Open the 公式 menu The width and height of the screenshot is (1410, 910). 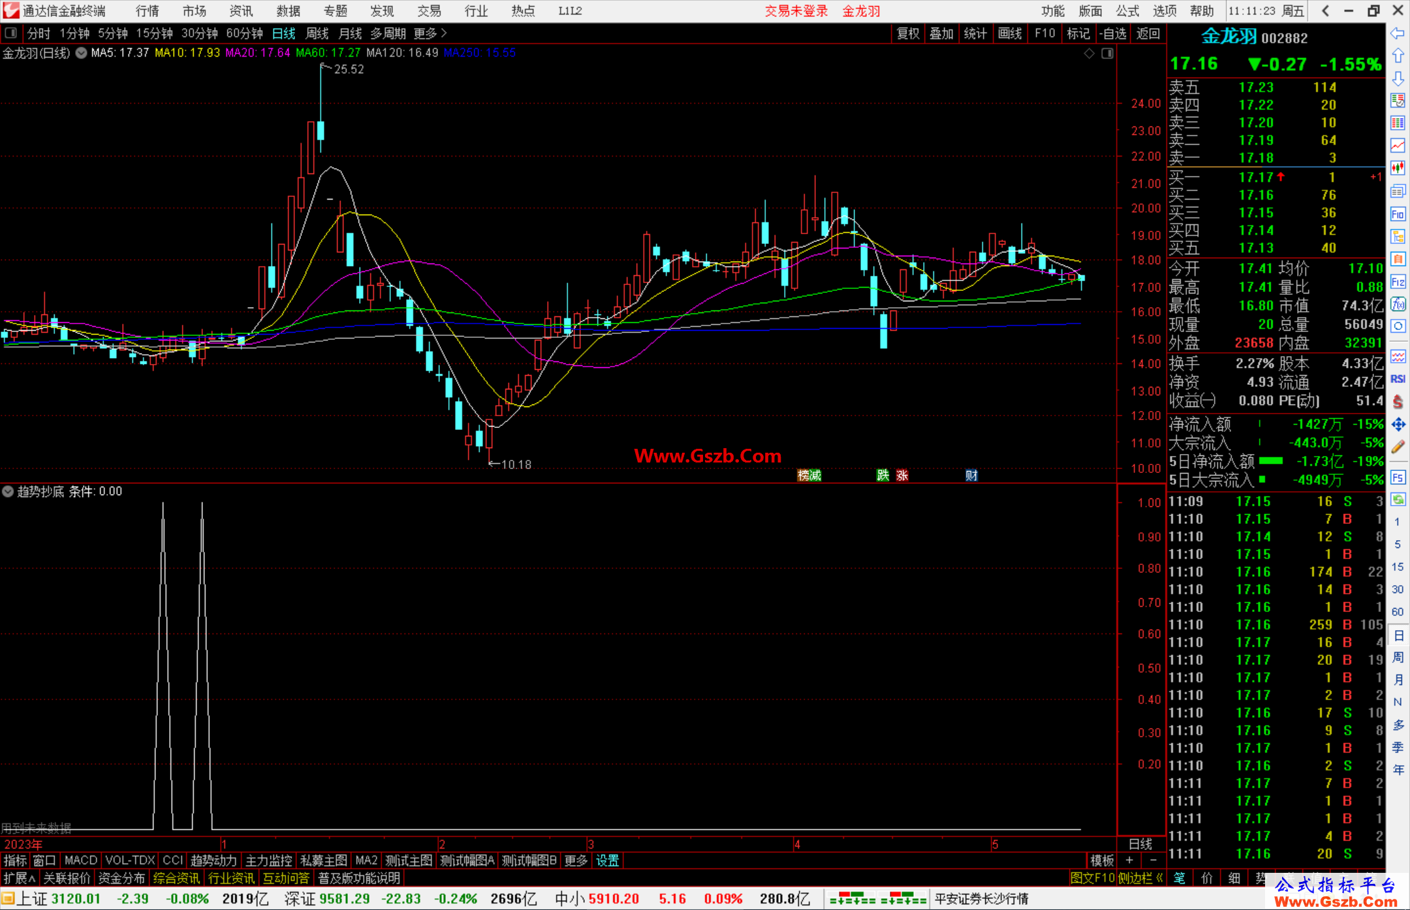[1127, 11]
